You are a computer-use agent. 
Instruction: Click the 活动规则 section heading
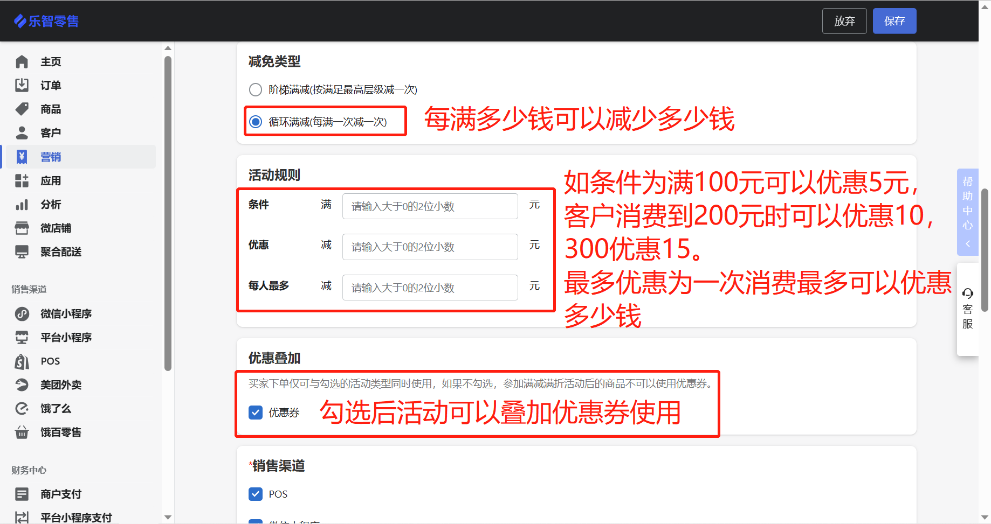[274, 175]
